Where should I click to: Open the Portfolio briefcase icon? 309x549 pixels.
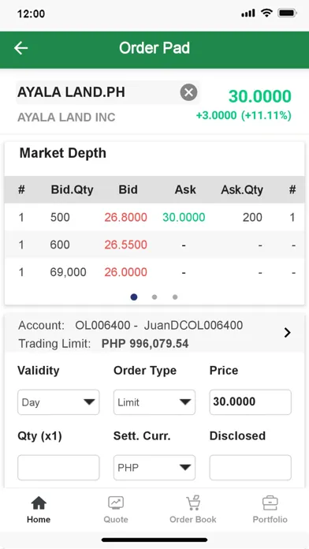click(x=270, y=503)
